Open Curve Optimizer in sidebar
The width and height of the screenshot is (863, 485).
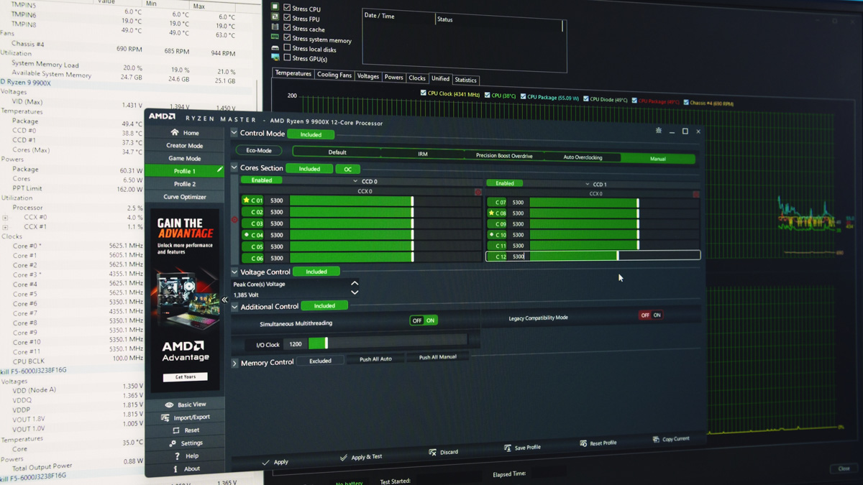(184, 196)
